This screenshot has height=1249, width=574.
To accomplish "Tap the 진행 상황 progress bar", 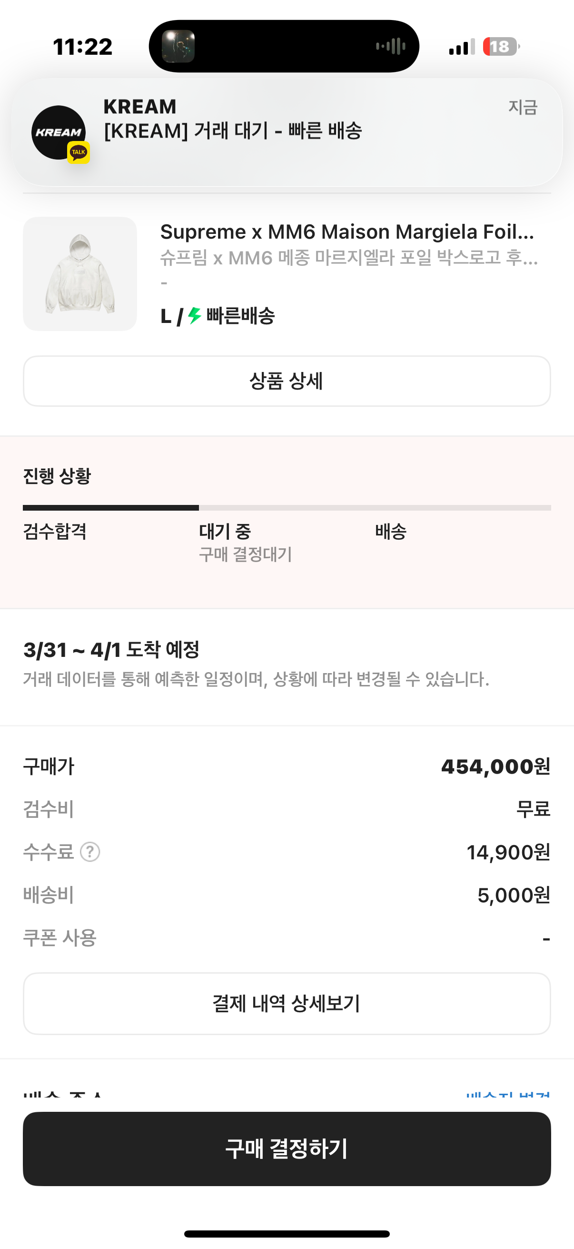I will click(x=287, y=508).
